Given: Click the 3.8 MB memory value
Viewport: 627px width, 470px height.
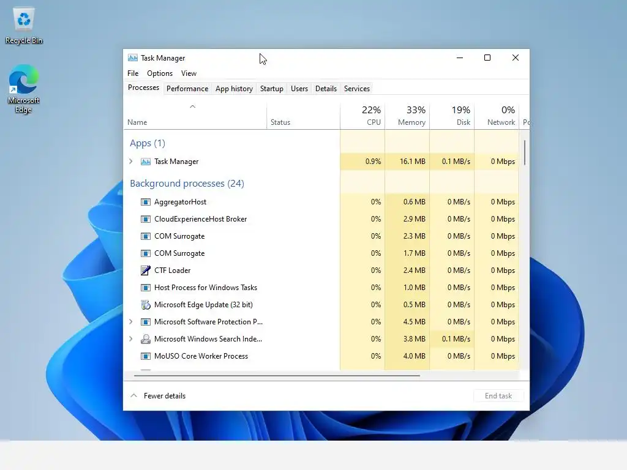Looking at the screenshot, I should point(415,339).
